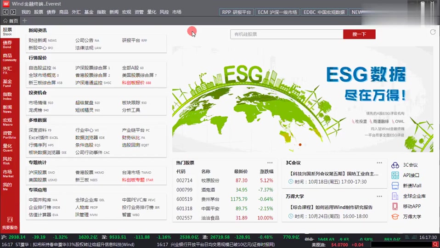440x248 pixels.
Task: Open 全球企业库 document icon
Action: pyautogui.click(x=395, y=196)
